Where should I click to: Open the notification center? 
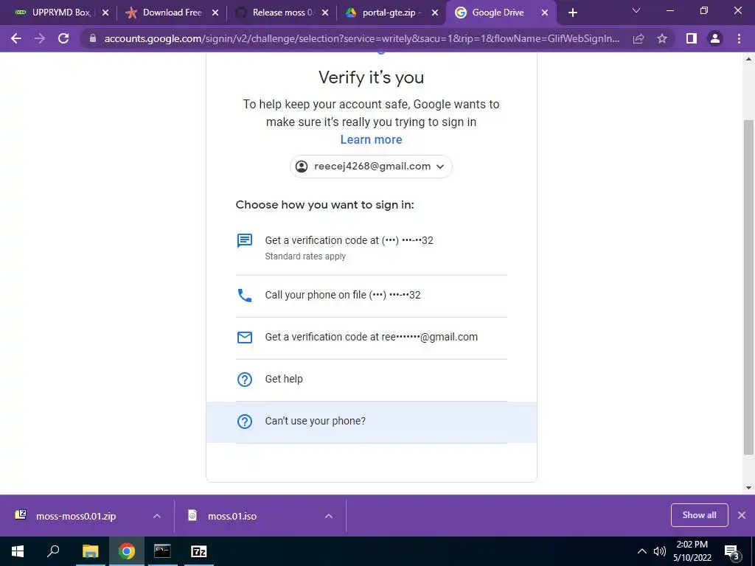pyautogui.click(x=732, y=552)
